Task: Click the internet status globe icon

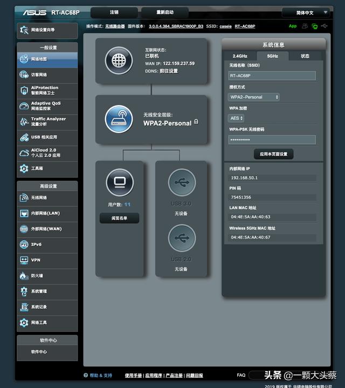Action: pyautogui.click(x=119, y=60)
